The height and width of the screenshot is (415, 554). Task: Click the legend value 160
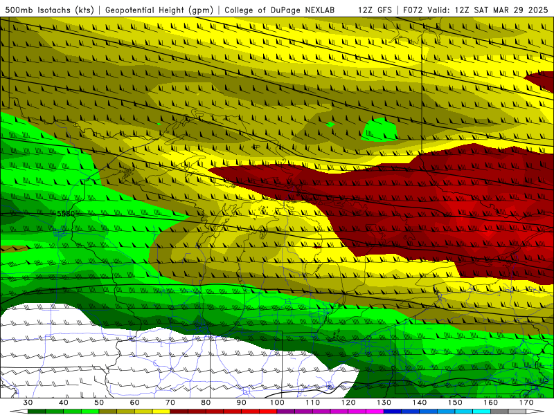pyautogui.click(x=491, y=403)
